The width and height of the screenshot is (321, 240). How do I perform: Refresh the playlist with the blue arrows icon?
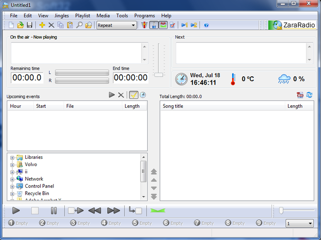point(309,95)
